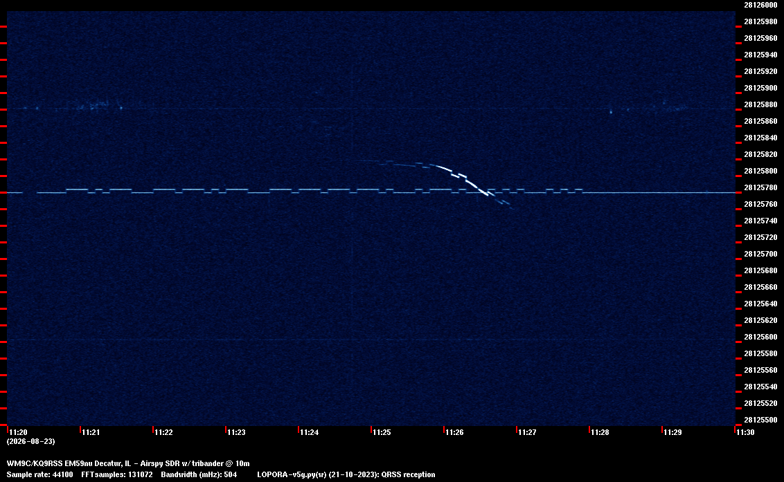Select the 28125580 frequency label
Screen dimensions: 784x482
[761, 353]
